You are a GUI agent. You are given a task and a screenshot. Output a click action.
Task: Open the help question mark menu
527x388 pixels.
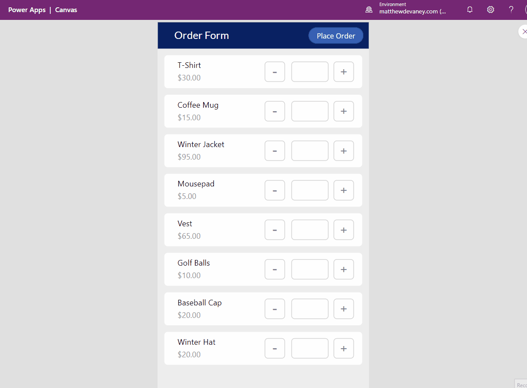point(511,9)
